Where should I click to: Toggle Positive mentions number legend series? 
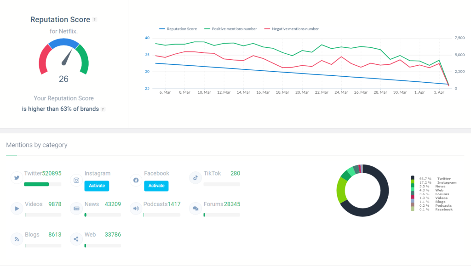[230, 29]
